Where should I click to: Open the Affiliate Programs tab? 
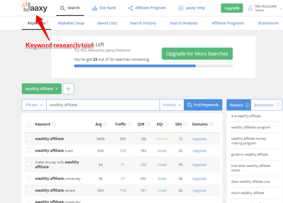(x=228, y=23)
